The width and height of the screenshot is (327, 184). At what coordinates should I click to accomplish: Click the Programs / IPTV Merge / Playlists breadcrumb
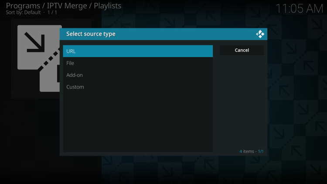[x=64, y=6]
